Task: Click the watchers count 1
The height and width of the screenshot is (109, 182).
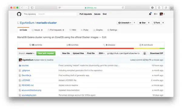Action: pos(134,23)
